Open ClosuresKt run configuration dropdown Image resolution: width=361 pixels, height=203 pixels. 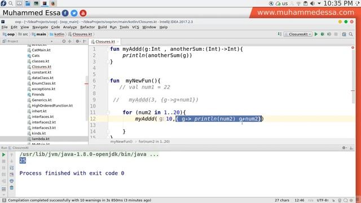coord(298,34)
